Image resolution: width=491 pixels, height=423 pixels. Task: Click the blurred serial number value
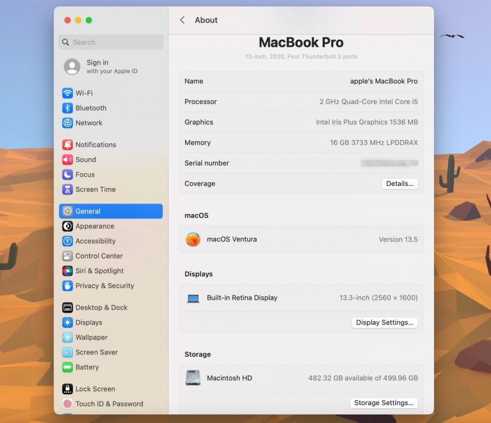[389, 163]
